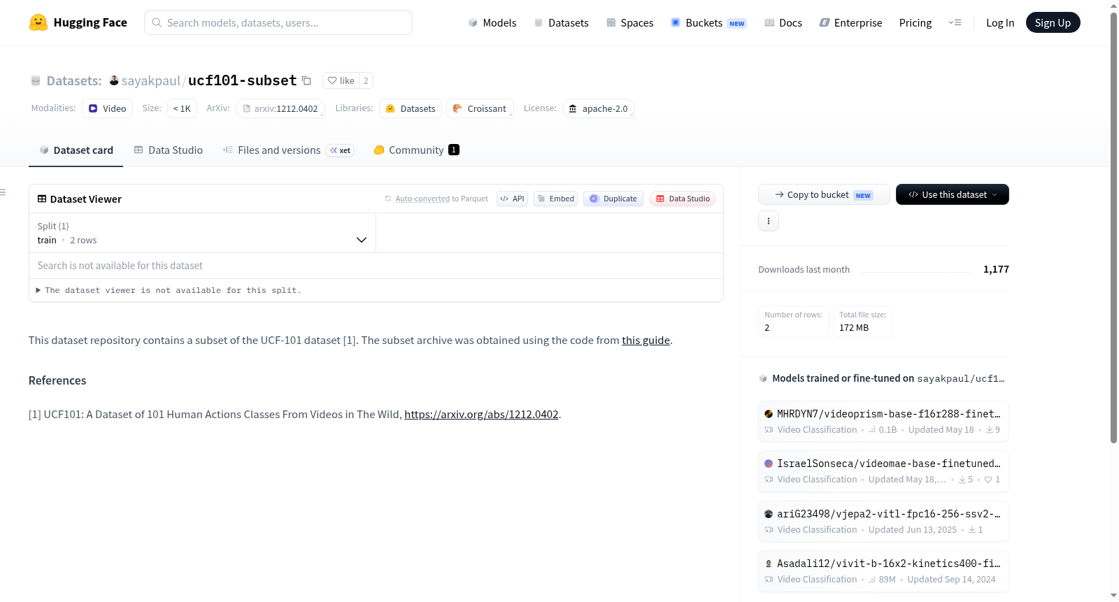Open ariG23498/vjepa2-vitl-fpc16-256-ssv2 model card
This screenshot has width=1119, height=602.
pyautogui.click(x=883, y=522)
